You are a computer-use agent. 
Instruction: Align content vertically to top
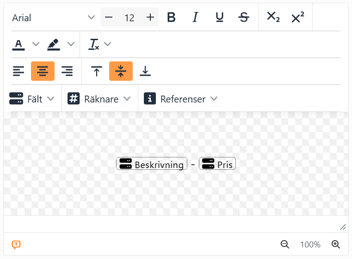click(97, 71)
